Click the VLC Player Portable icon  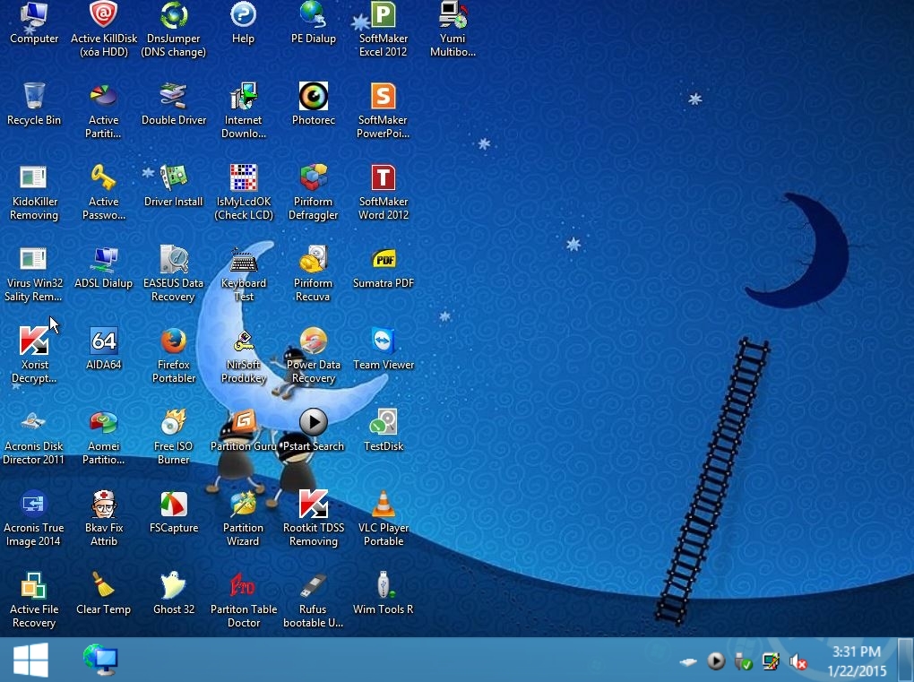[384, 505]
